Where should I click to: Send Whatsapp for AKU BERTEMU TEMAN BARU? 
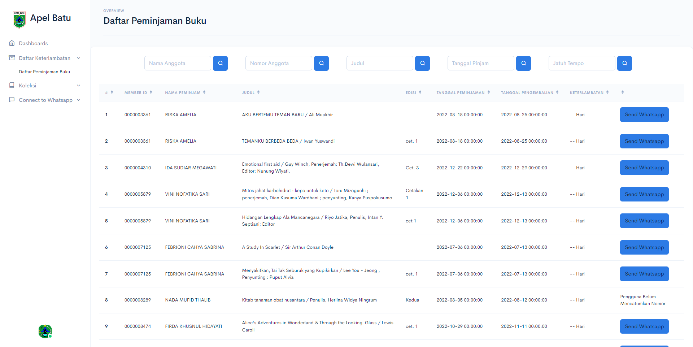pos(644,114)
